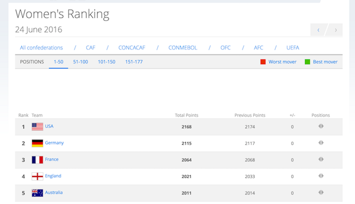Click the Australia flag icon
The image size is (355, 204).
(37, 193)
